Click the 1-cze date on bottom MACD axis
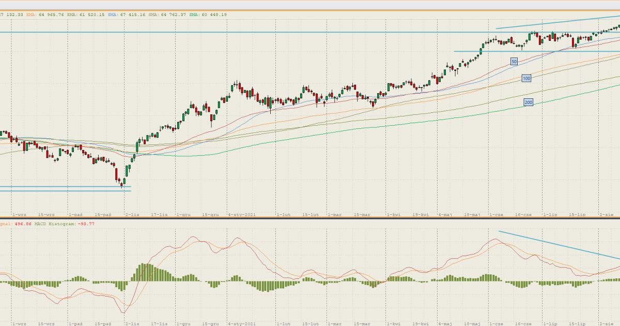This screenshot has width=620, height=326. [x=496, y=323]
